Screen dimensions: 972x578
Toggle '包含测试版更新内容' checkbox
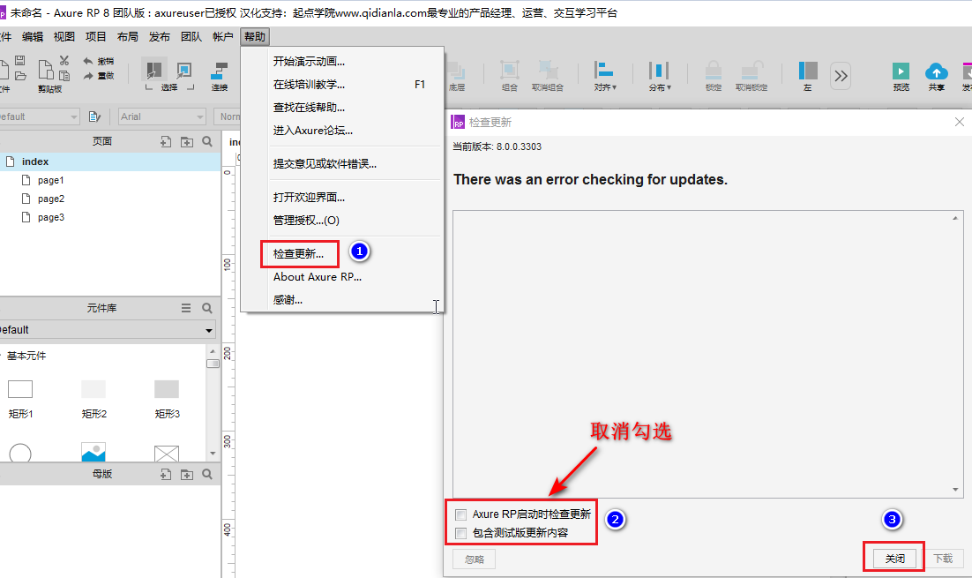click(460, 533)
